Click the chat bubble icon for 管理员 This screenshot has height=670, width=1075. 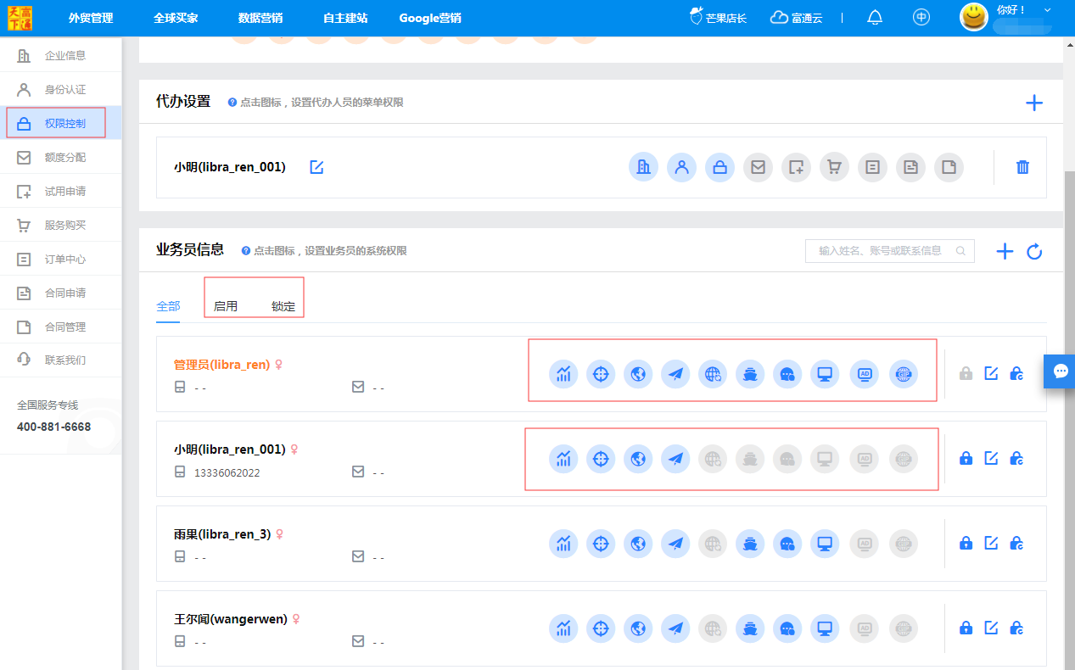pos(787,373)
